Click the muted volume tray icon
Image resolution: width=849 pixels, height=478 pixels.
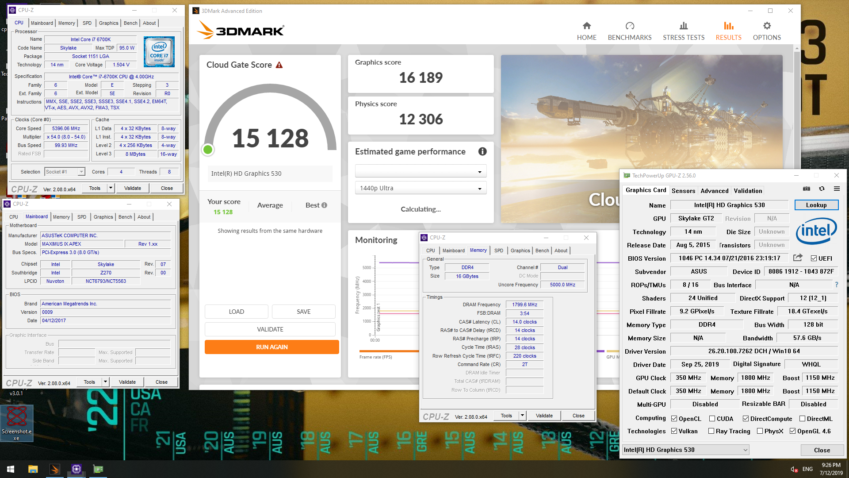794,469
